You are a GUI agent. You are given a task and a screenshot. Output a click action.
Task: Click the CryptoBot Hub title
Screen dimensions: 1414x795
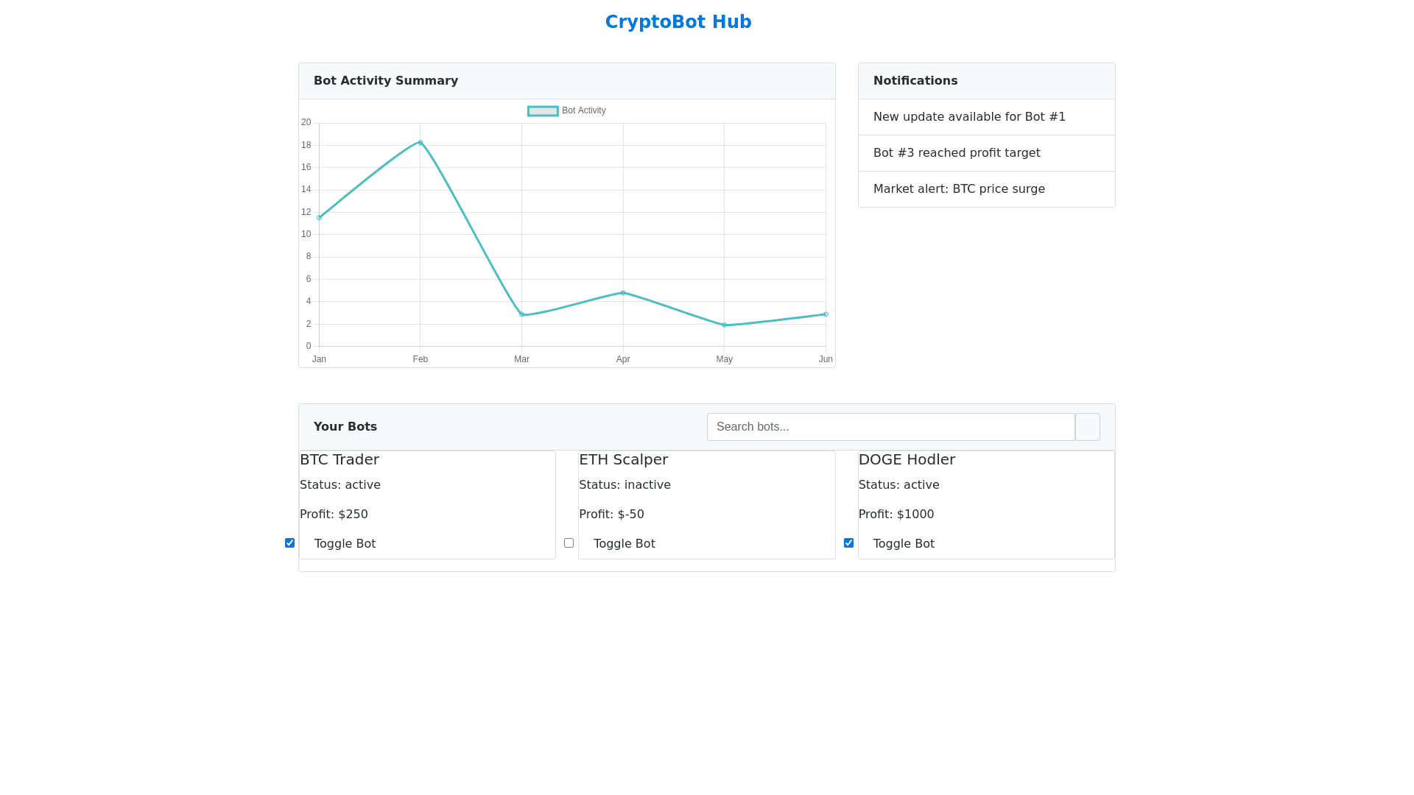click(x=678, y=22)
